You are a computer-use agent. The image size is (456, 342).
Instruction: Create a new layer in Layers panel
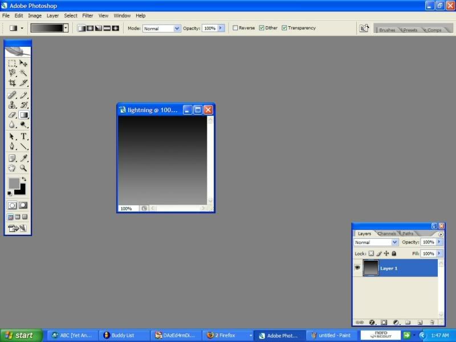tap(420, 322)
